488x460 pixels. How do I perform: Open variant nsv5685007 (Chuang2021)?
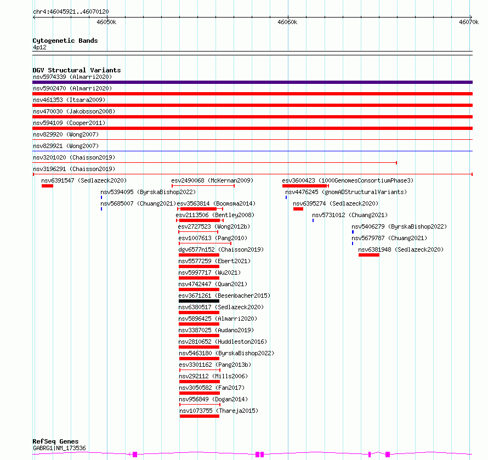[138, 203]
